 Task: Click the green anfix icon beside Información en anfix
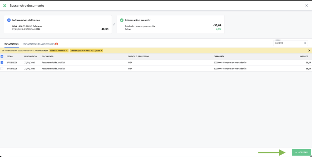122,20
